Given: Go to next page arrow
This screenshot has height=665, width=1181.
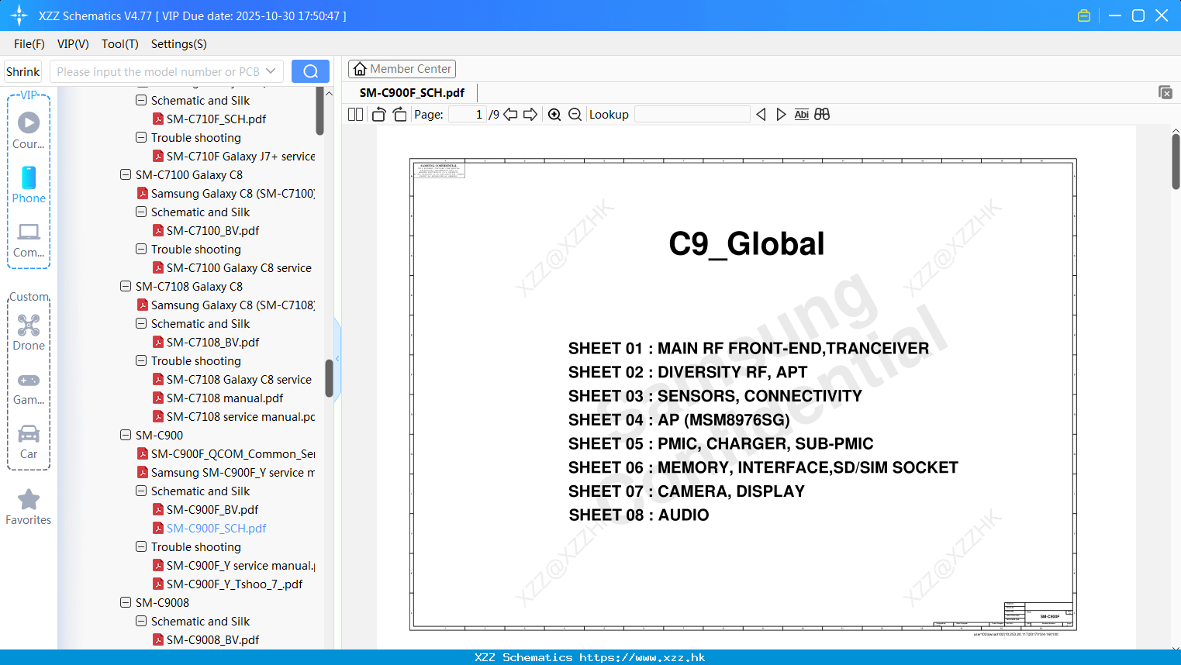Looking at the screenshot, I should pyautogui.click(x=530, y=114).
